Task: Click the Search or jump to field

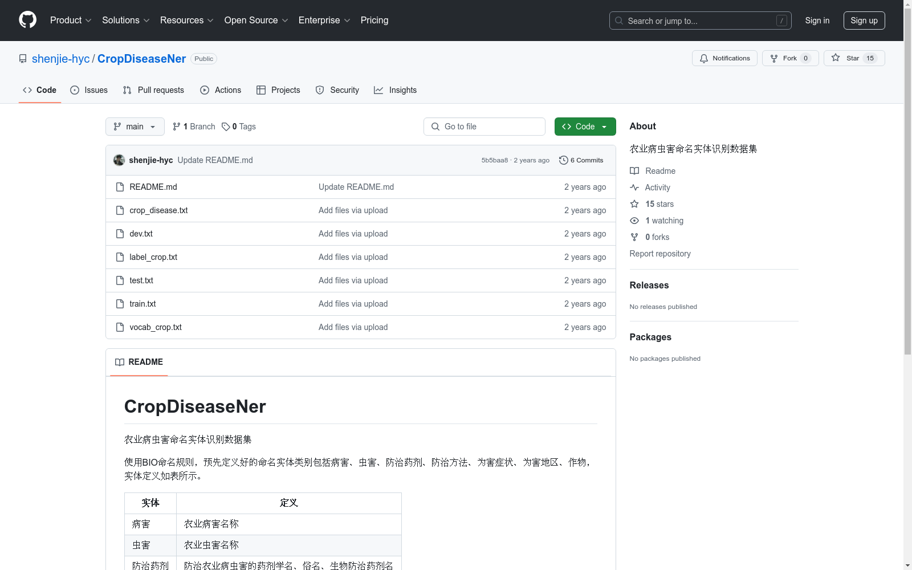Action: (701, 21)
